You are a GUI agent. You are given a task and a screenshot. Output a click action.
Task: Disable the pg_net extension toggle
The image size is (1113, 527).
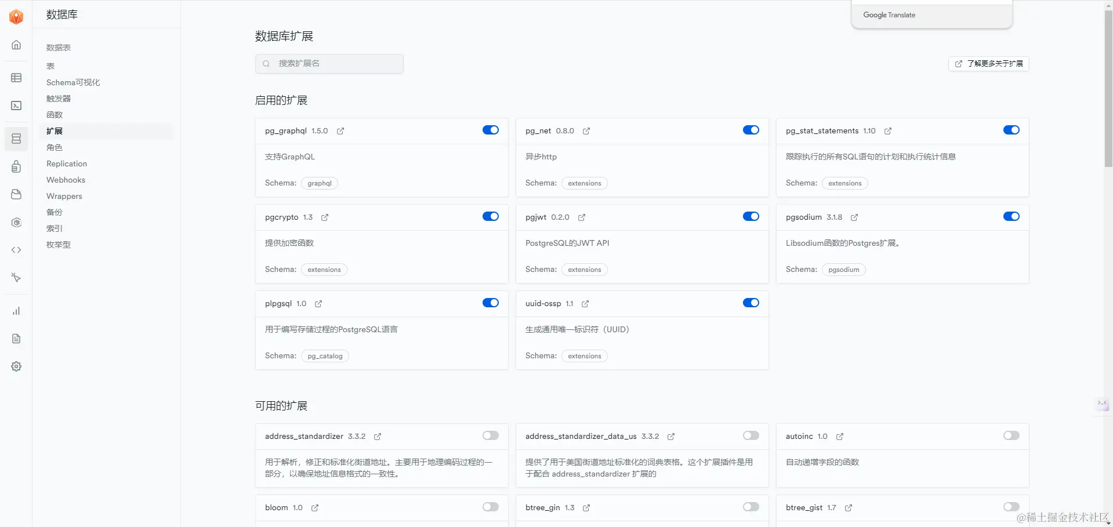click(x=751, y=130)
